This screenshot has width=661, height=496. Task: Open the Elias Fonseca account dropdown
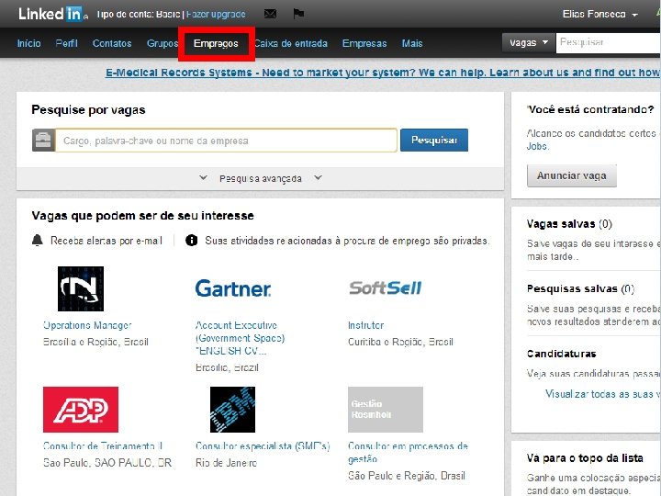[599, 14]
